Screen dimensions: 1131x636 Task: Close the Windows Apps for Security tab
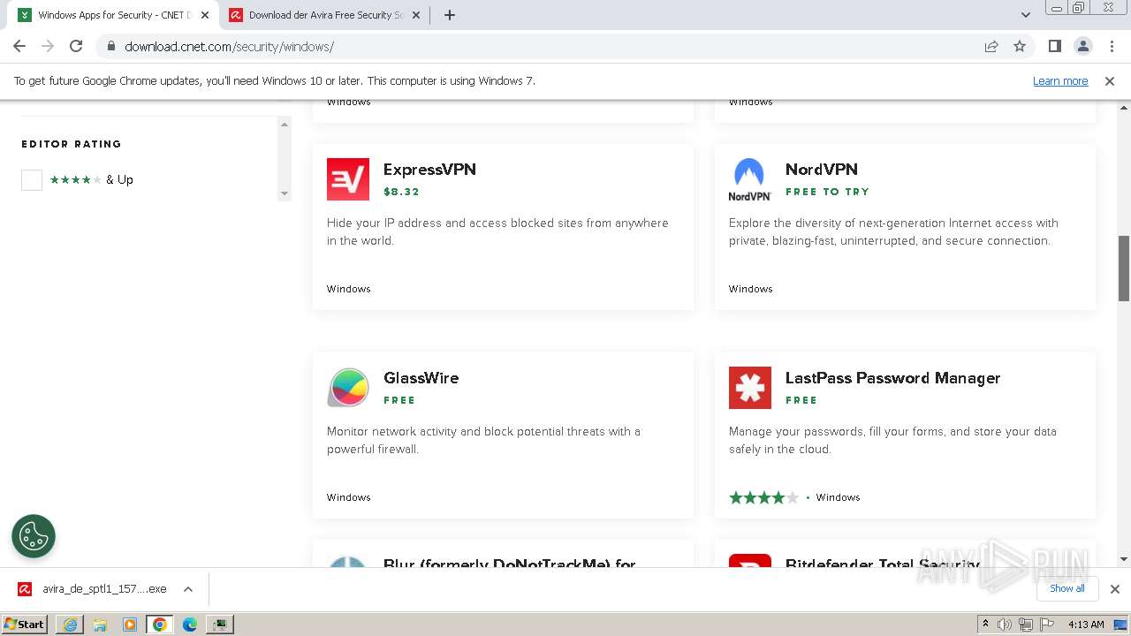(x=205, y=15)
